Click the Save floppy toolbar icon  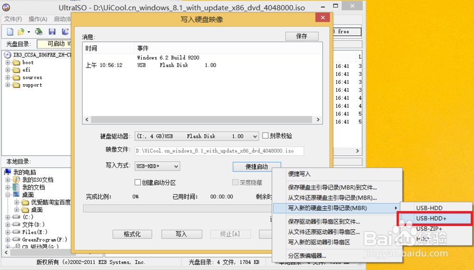(52, 32)
